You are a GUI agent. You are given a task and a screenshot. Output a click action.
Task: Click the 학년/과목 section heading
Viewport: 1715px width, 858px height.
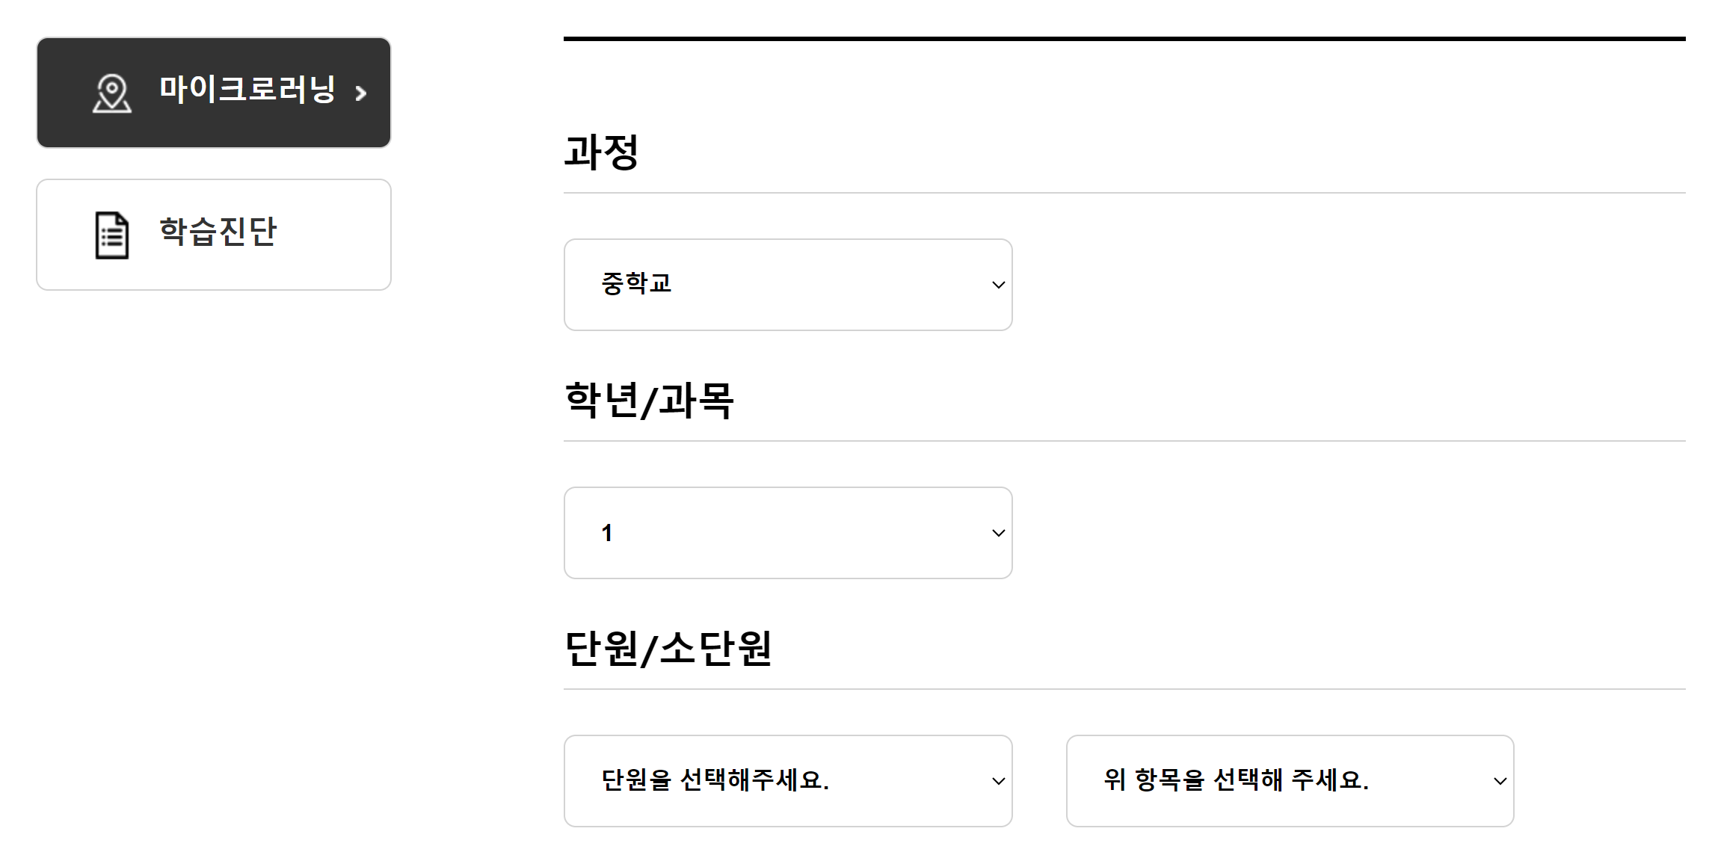coord(649,401)
